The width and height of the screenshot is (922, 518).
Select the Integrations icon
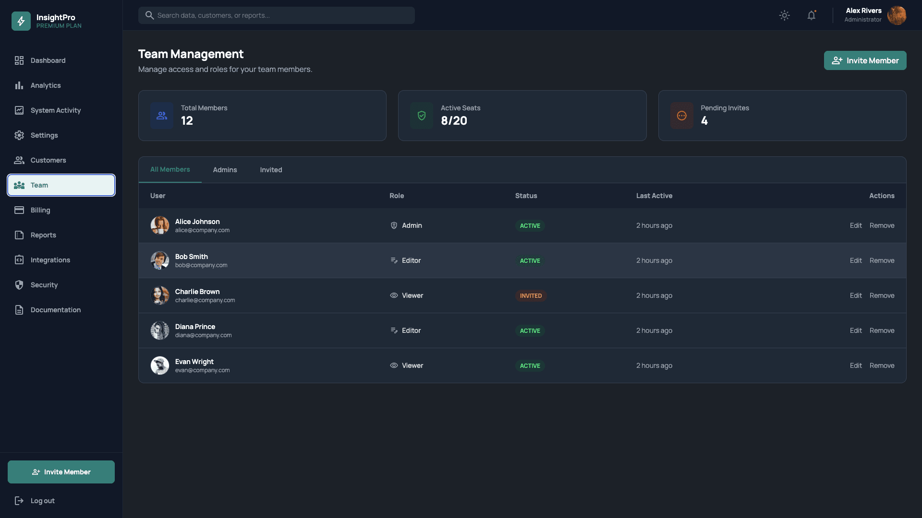[19, 260]
